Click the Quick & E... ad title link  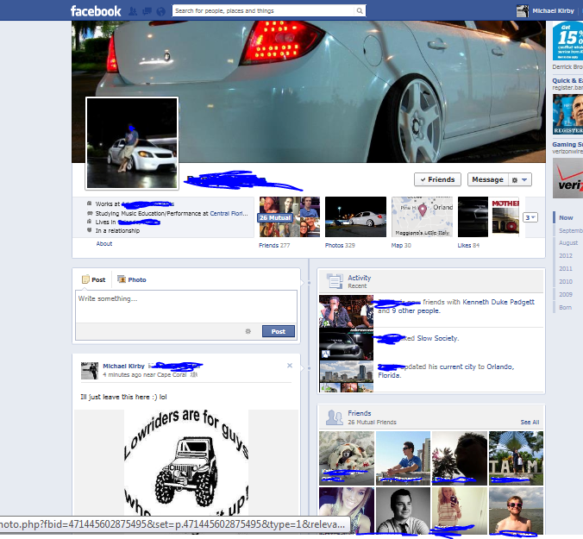(x=567, y=81)
